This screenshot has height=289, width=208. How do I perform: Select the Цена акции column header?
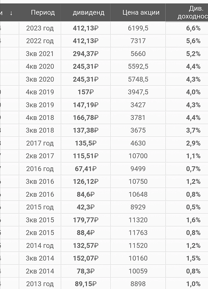pos(141,12)
